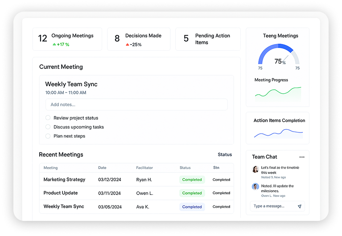Screen dimensions: 342x236
Task: Click the Meeting Progress label
Action: [x=271, y=80]
